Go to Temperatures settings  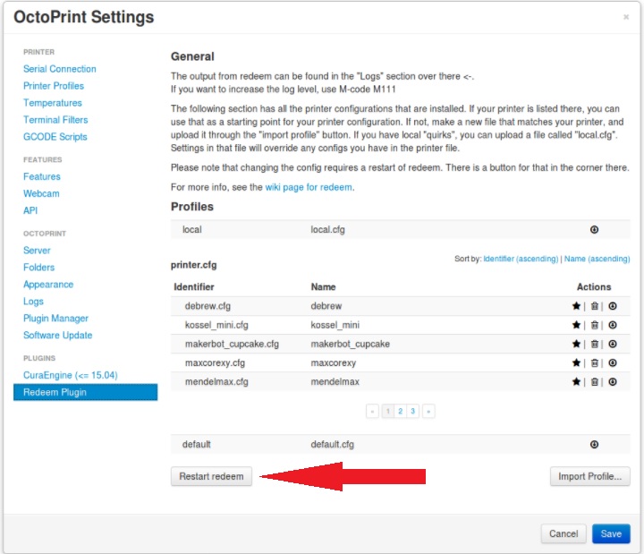point(53,103)
